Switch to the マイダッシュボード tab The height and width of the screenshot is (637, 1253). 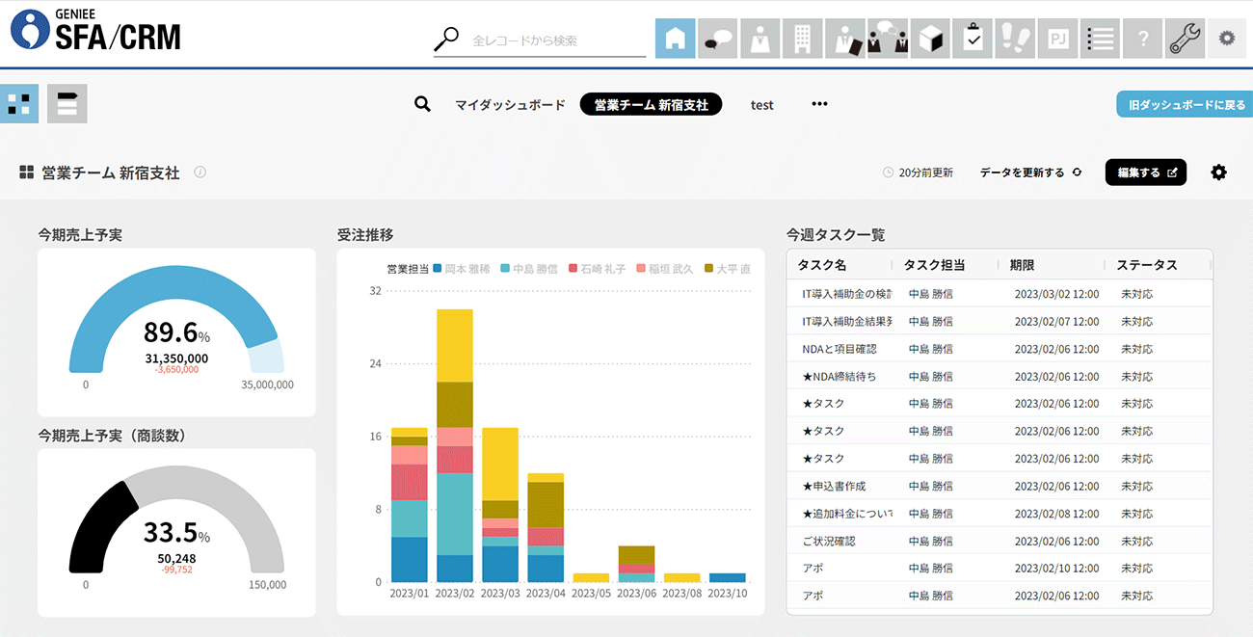[x=509, y=104]
